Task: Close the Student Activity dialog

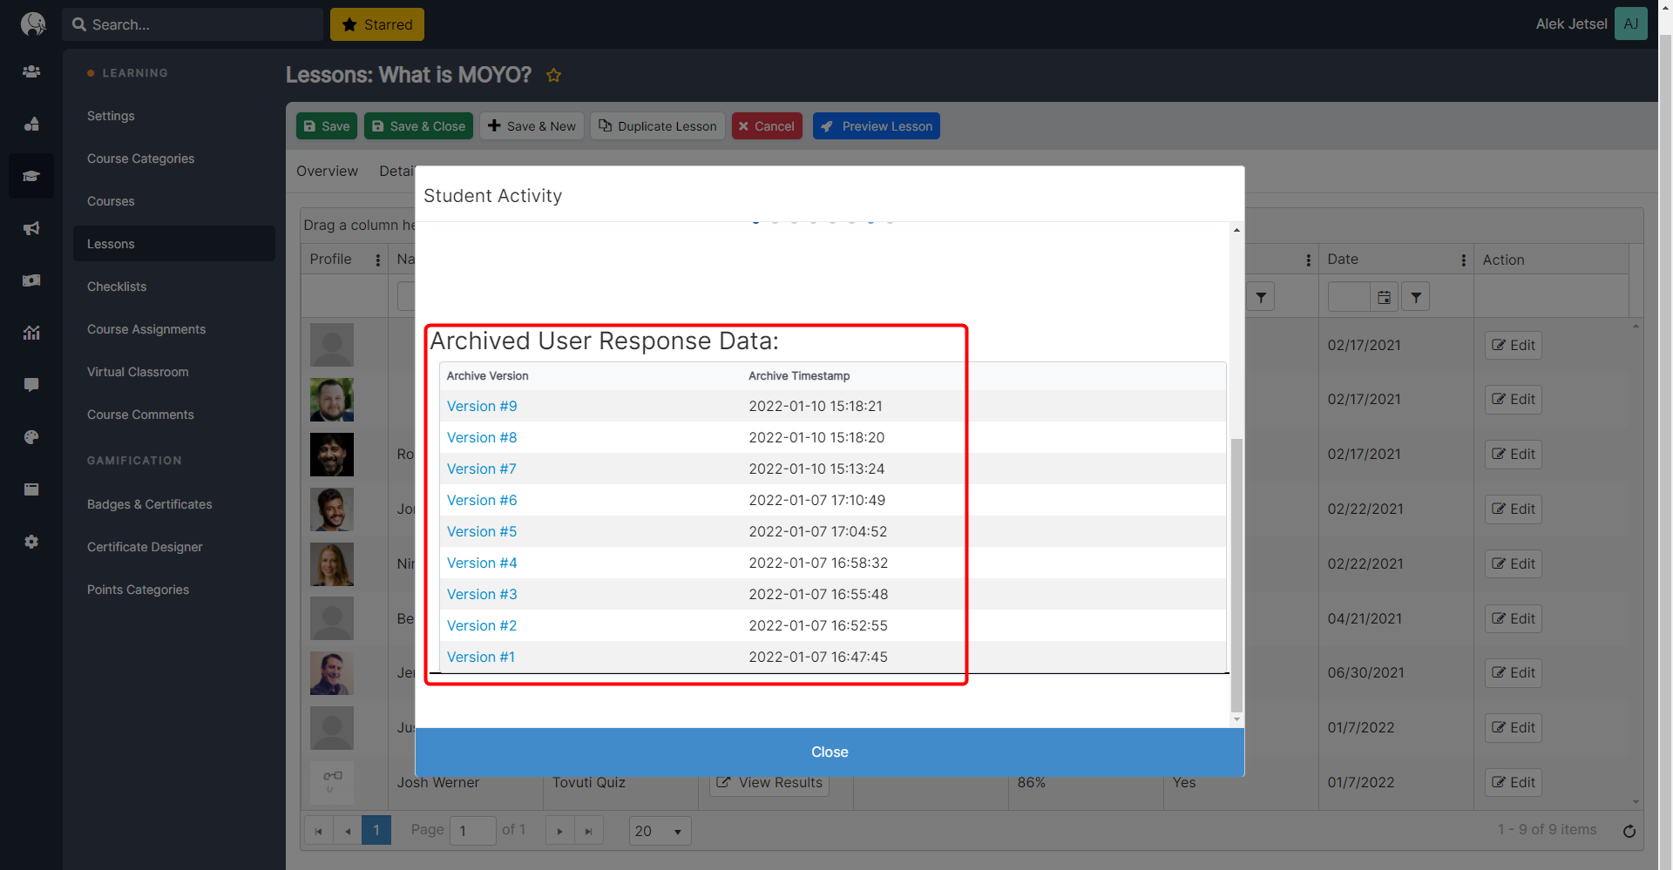Action: pos(830,752)
